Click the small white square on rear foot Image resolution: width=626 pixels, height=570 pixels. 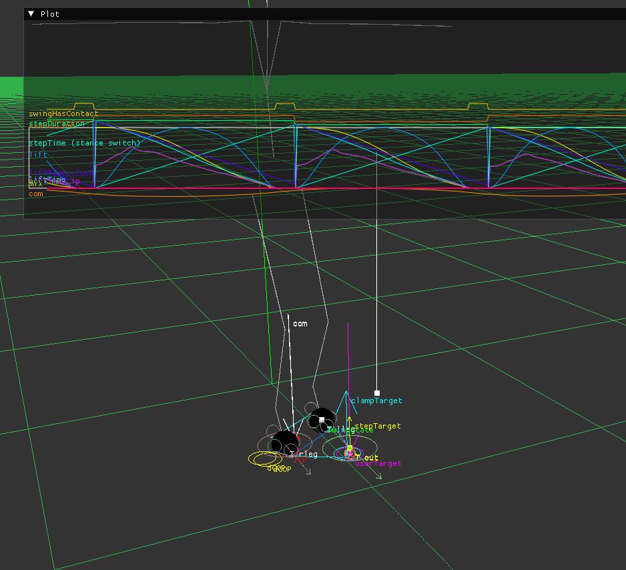point(322,420)
